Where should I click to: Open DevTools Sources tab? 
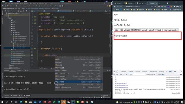138,72
